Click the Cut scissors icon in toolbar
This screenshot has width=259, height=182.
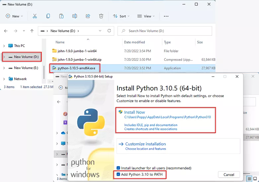tap(35, 16)
